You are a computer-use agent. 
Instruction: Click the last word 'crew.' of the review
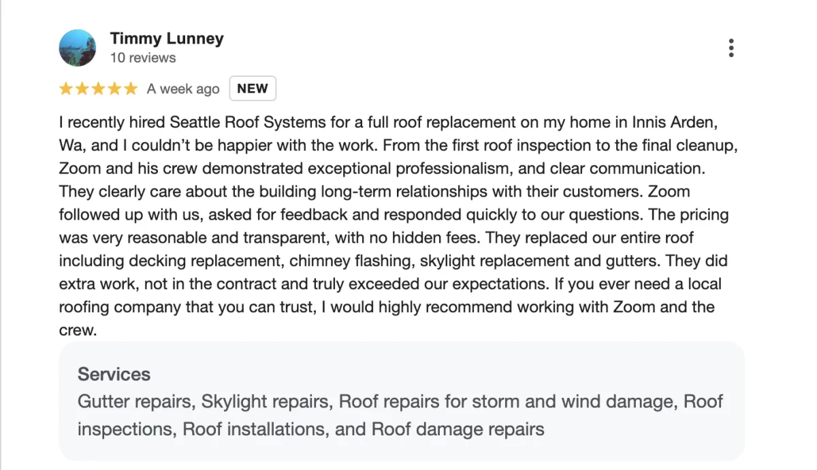78,331
